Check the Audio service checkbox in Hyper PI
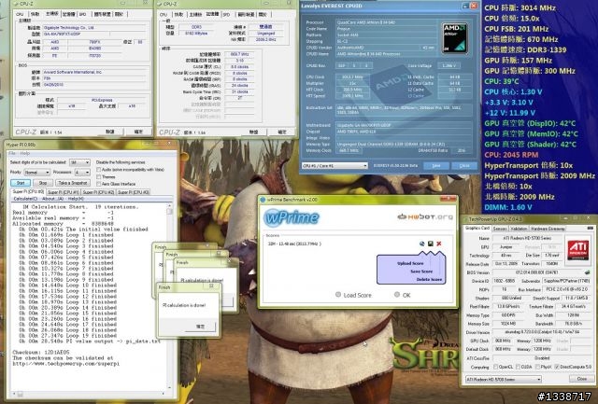This screenshot has height=404, width=598. pos(99,170)
